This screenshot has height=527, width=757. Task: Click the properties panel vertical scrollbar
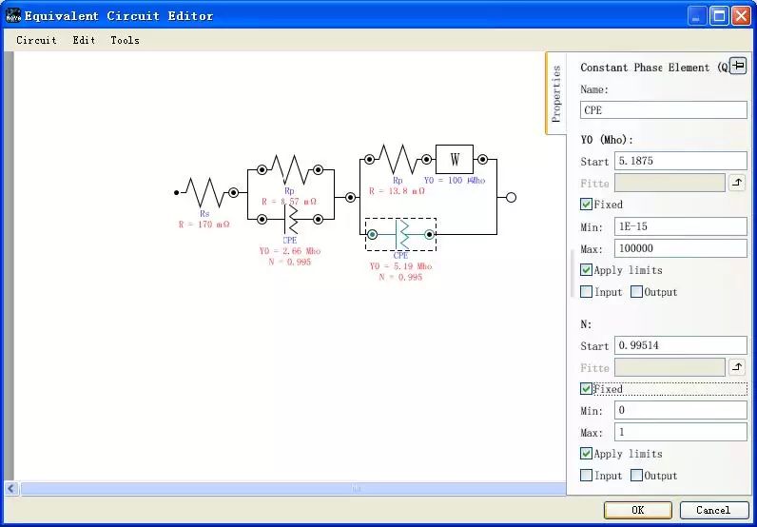[x=573, y=273]
